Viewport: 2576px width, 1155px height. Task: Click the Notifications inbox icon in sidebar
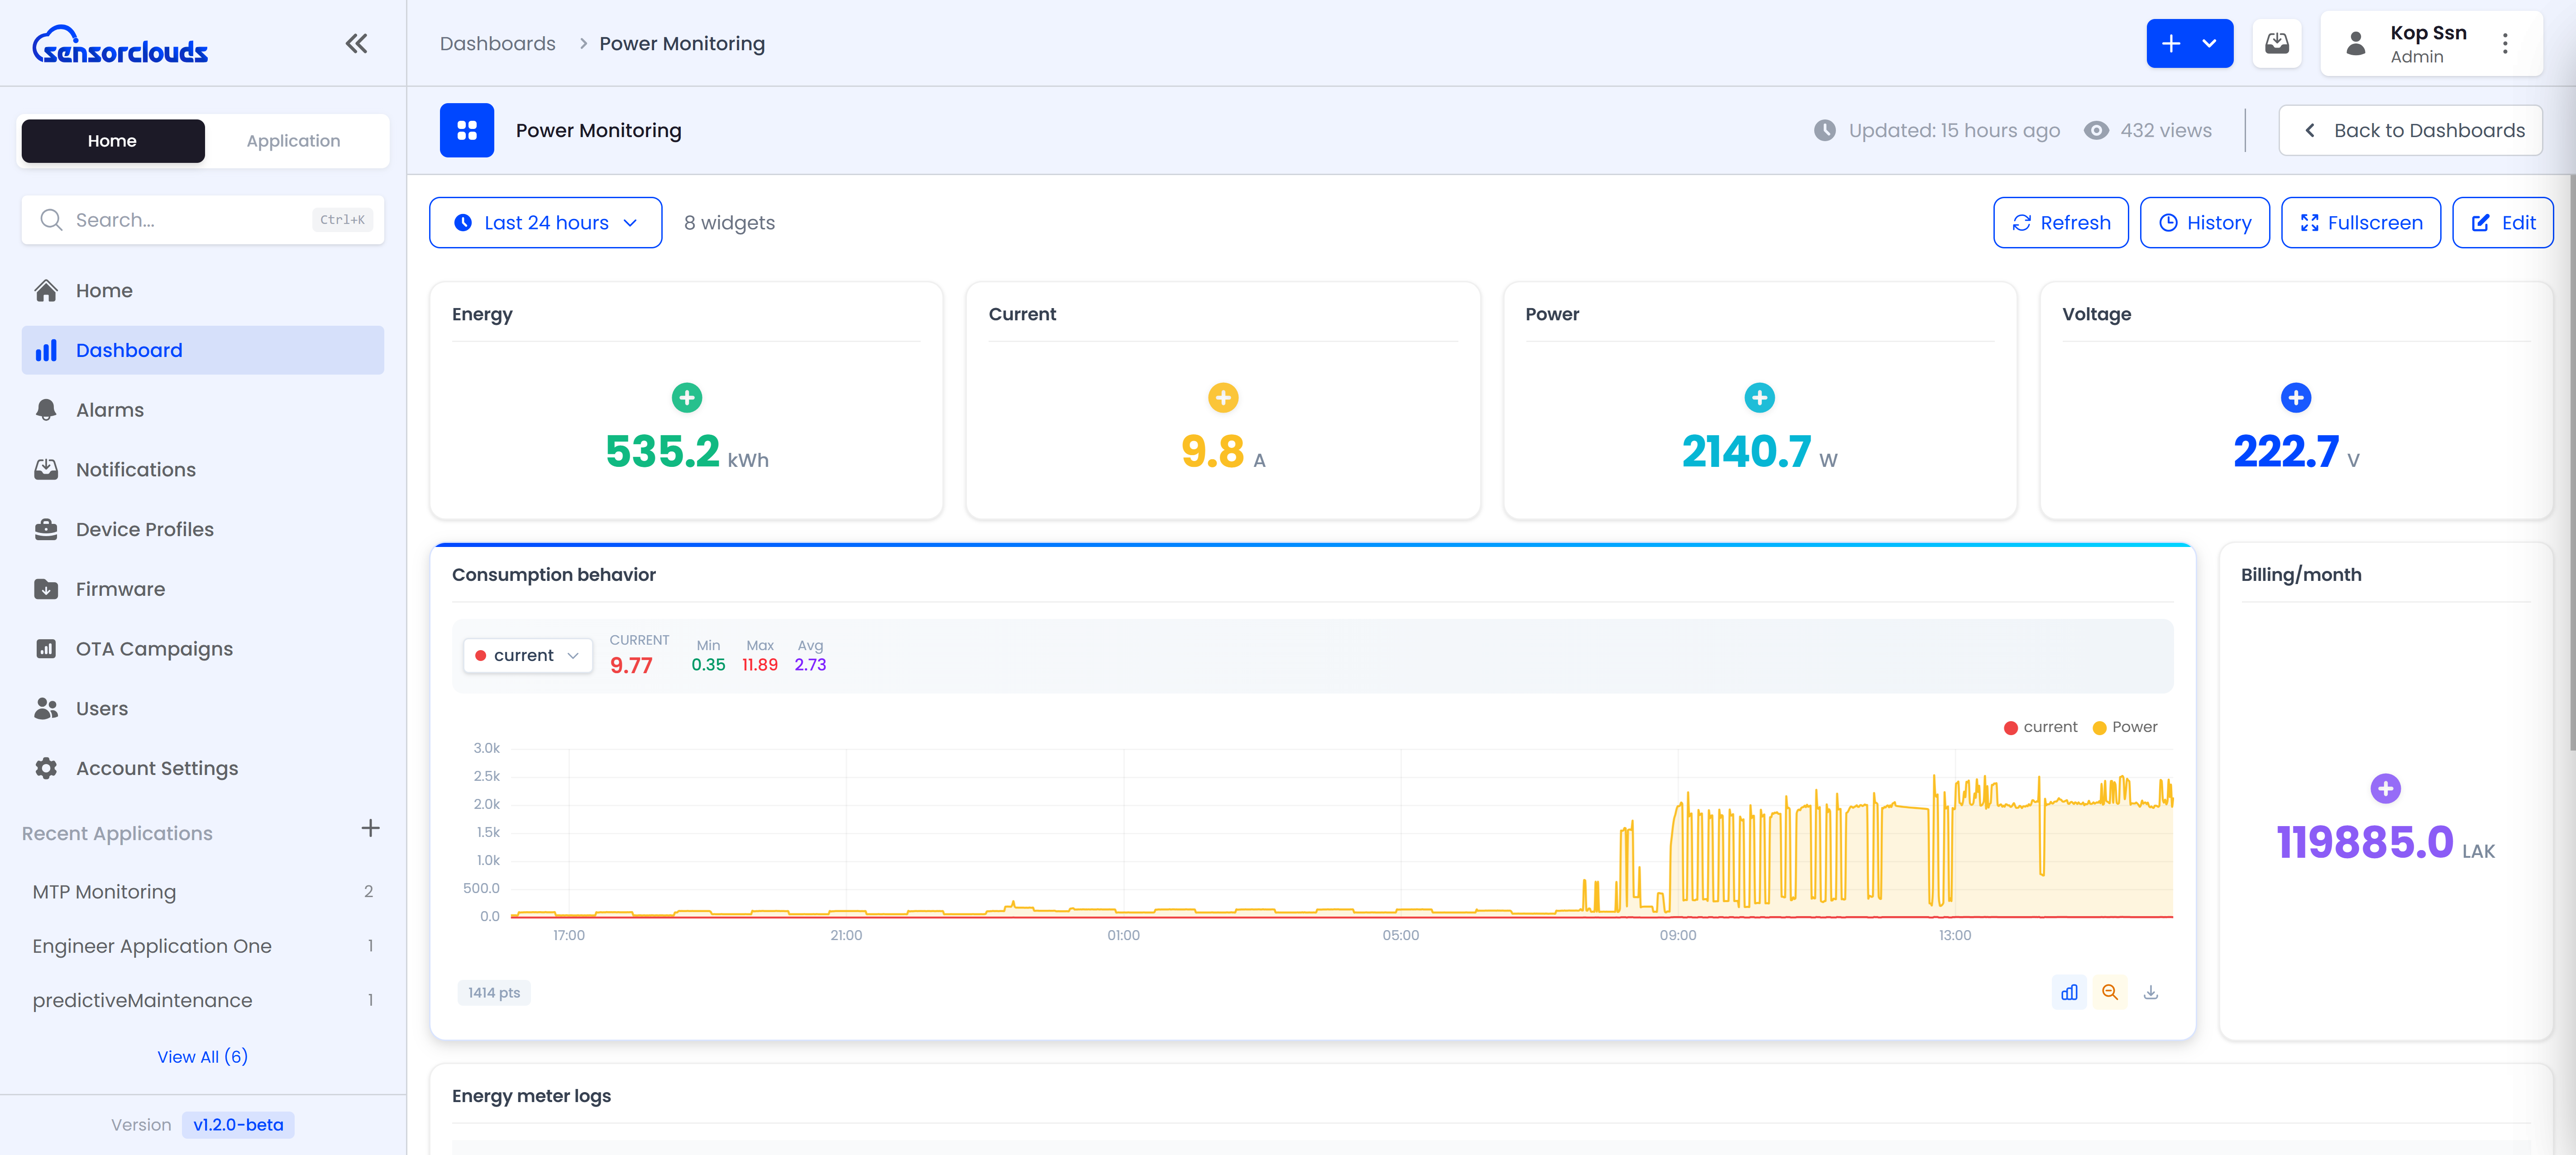(46, 470)
